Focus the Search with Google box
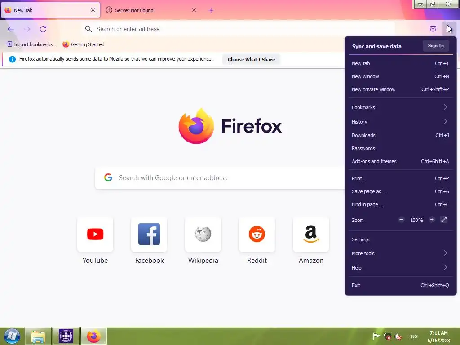Image resolution: width=460 pixels, height=345 pixels. click(220, 178)
